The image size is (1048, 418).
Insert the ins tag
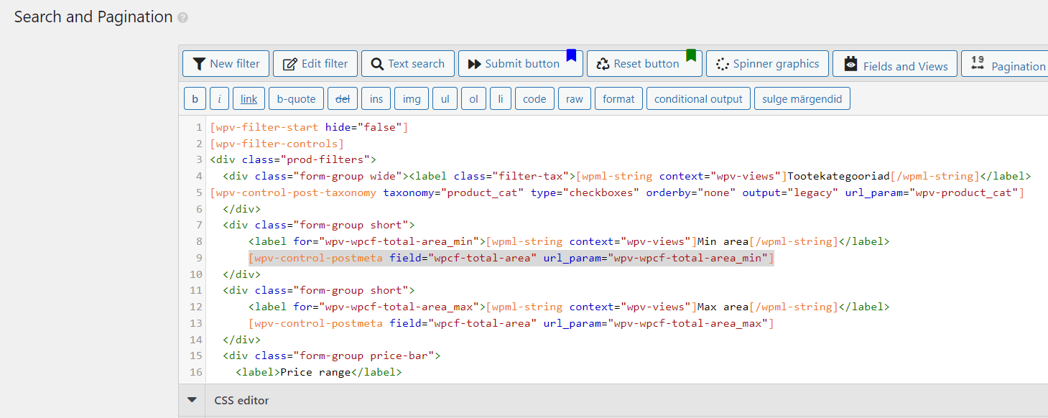(x=376, y=99)
